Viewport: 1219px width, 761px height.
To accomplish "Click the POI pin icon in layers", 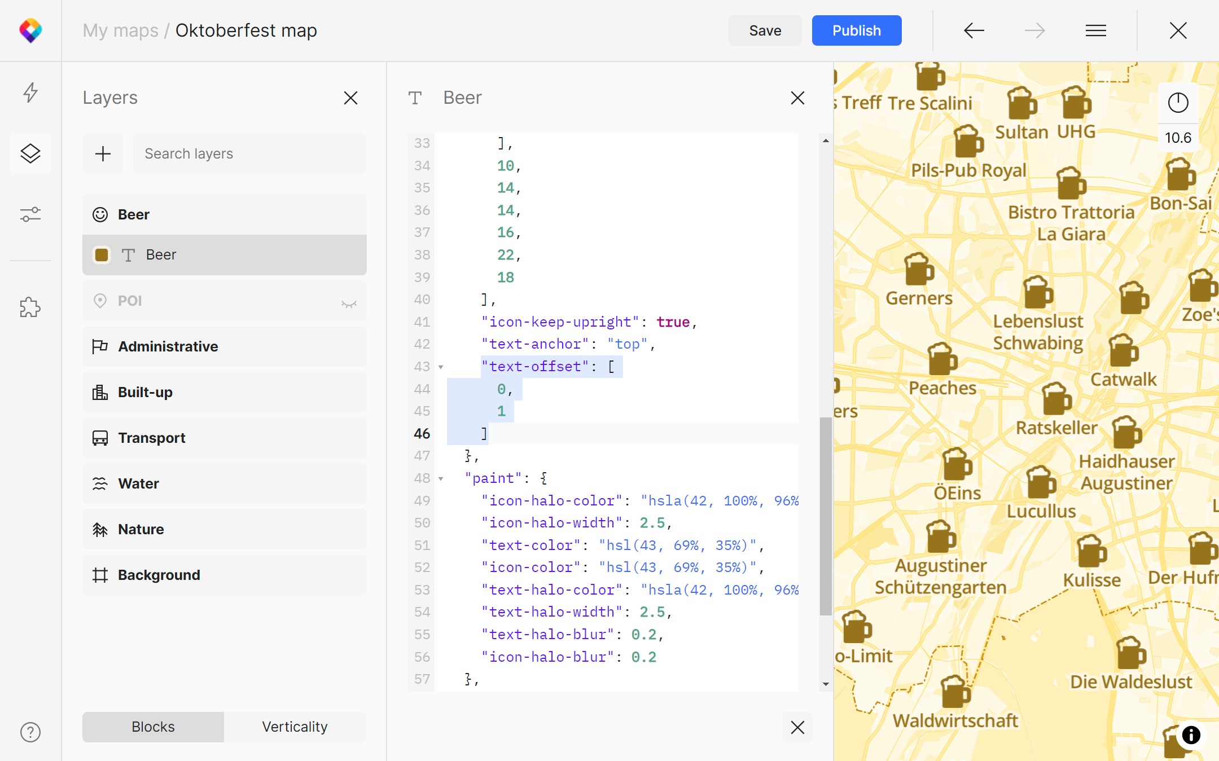I will (x=101, y=301).
